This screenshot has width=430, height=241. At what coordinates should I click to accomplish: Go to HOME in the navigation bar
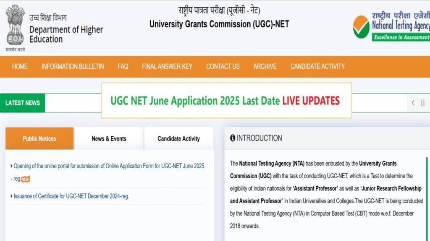point(20,67)
